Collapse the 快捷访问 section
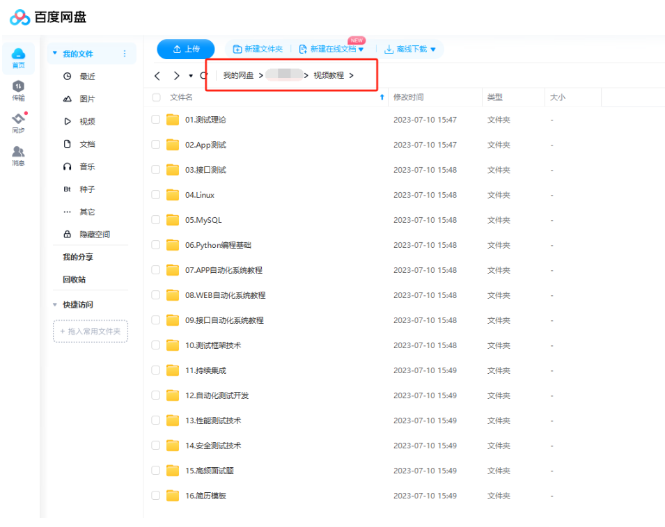Image resolution: width=665 pixels, height=527 pixels. [54, 304]
